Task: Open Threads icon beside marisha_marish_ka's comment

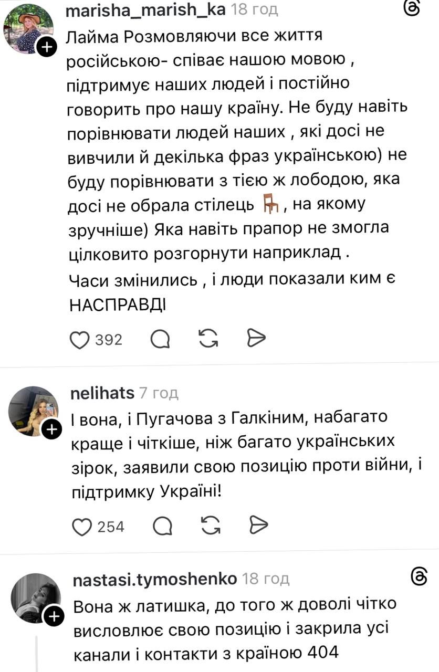Action: coord(414,9)
